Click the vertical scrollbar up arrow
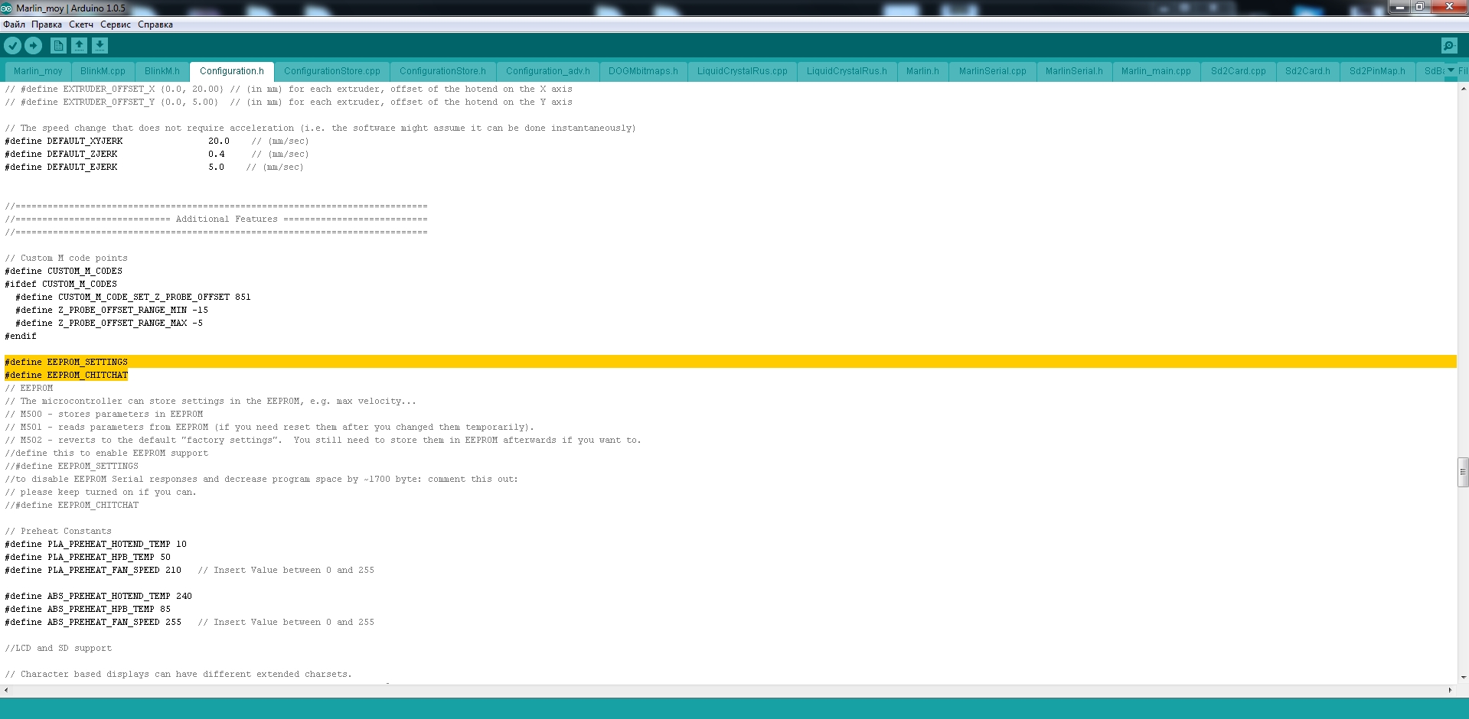 tap(1463, 88)
